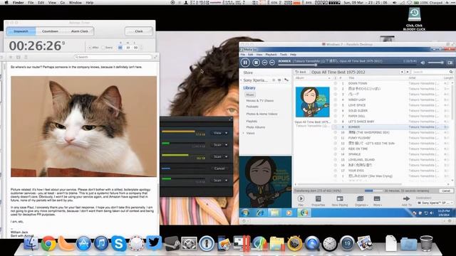Skip to next track in Media Go
Viewport: 456px width, 256px height.
pyautogui.click(x=272, y=63)
